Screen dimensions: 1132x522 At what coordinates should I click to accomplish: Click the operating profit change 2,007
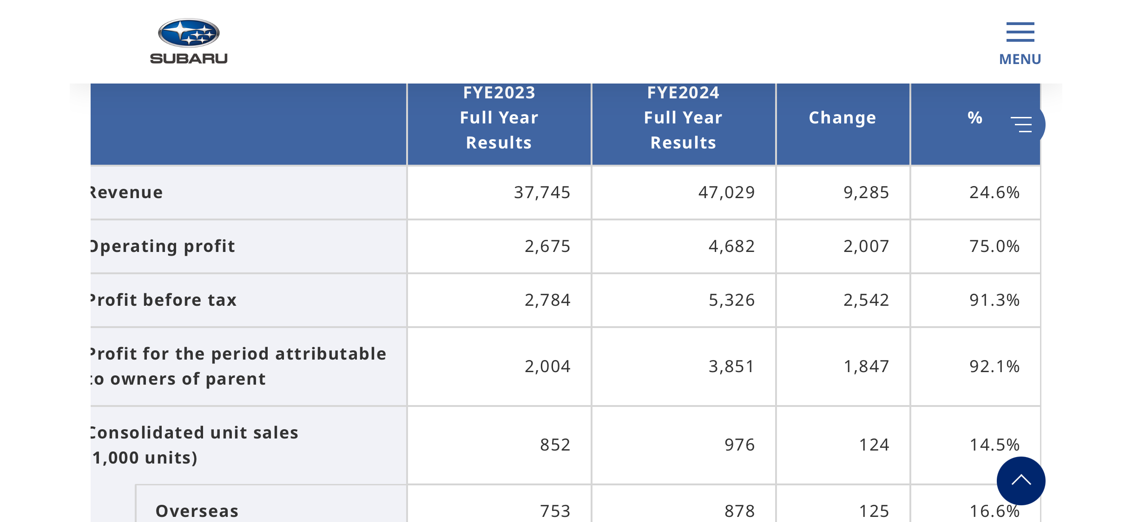(866, 246)
